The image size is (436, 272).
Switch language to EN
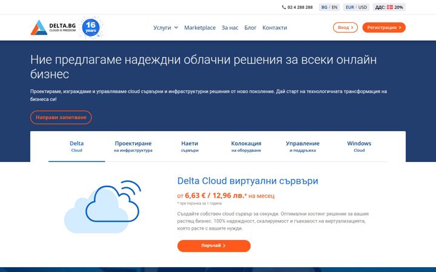(334, 7)
